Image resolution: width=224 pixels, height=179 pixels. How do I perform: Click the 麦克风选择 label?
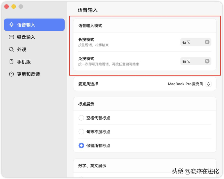[88, 84]
